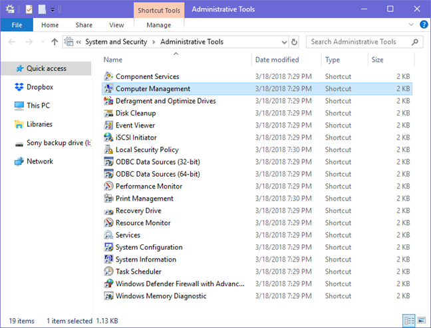Click the Defragment and Optimize Drives icon
Viewport: 431px width, 328px height.
(x=108, y=101)
